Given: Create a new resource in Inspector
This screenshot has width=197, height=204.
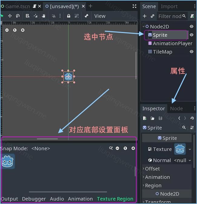Looking at the screenshot, I should pos(145,118).
